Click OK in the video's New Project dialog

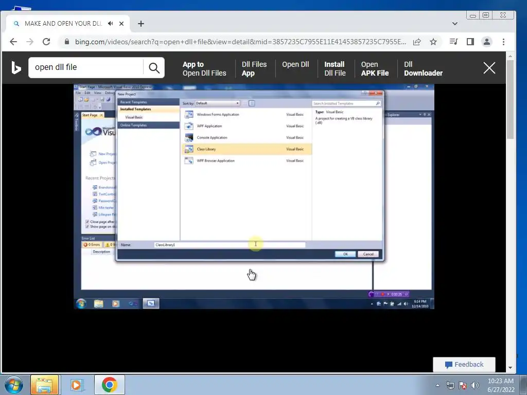(x=345, y=254)
